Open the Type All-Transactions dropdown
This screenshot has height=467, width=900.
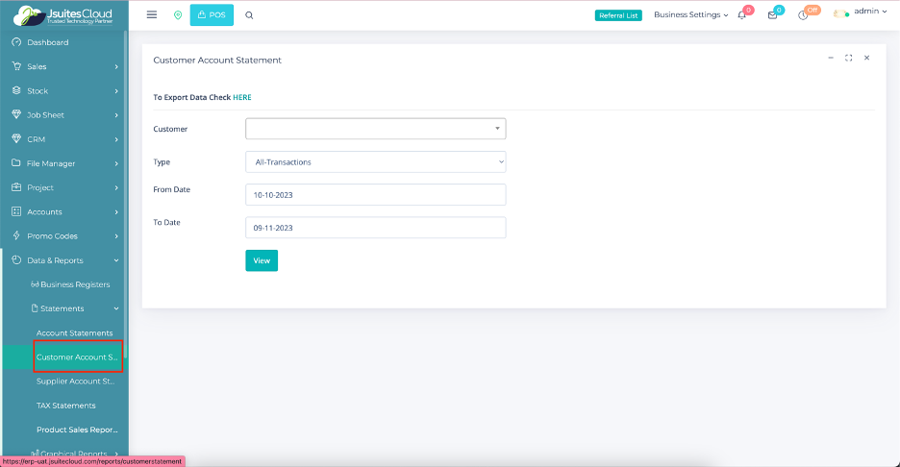(375, 162)
